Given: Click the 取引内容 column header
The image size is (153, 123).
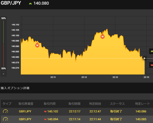Looking at the screenshot, I should [x=50, y=104].
